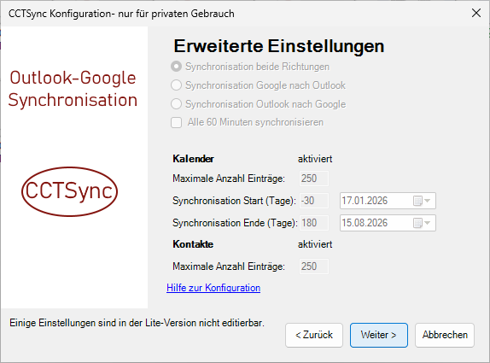This screenshot has width=490, height=363.
Task: Click Outlook-Google Synchronisation title text
Action: [73, 89]
